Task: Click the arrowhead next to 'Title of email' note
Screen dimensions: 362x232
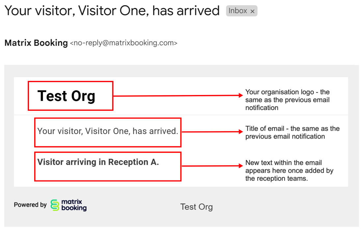Action: pos(241,132)
